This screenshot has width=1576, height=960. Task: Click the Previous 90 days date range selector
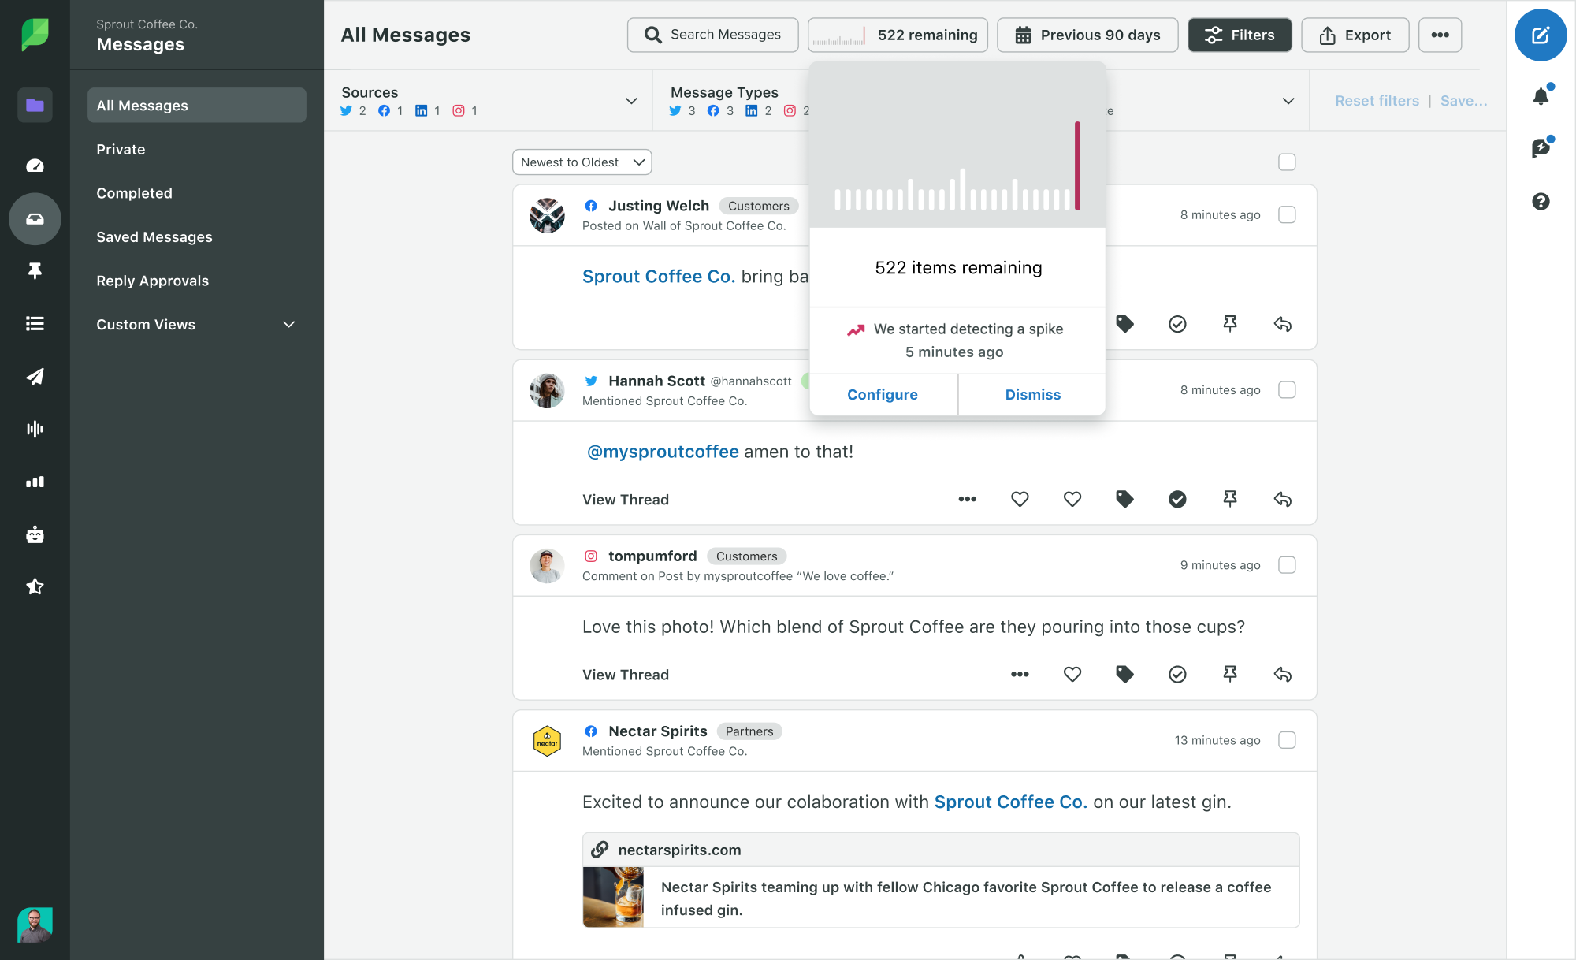1087,34
